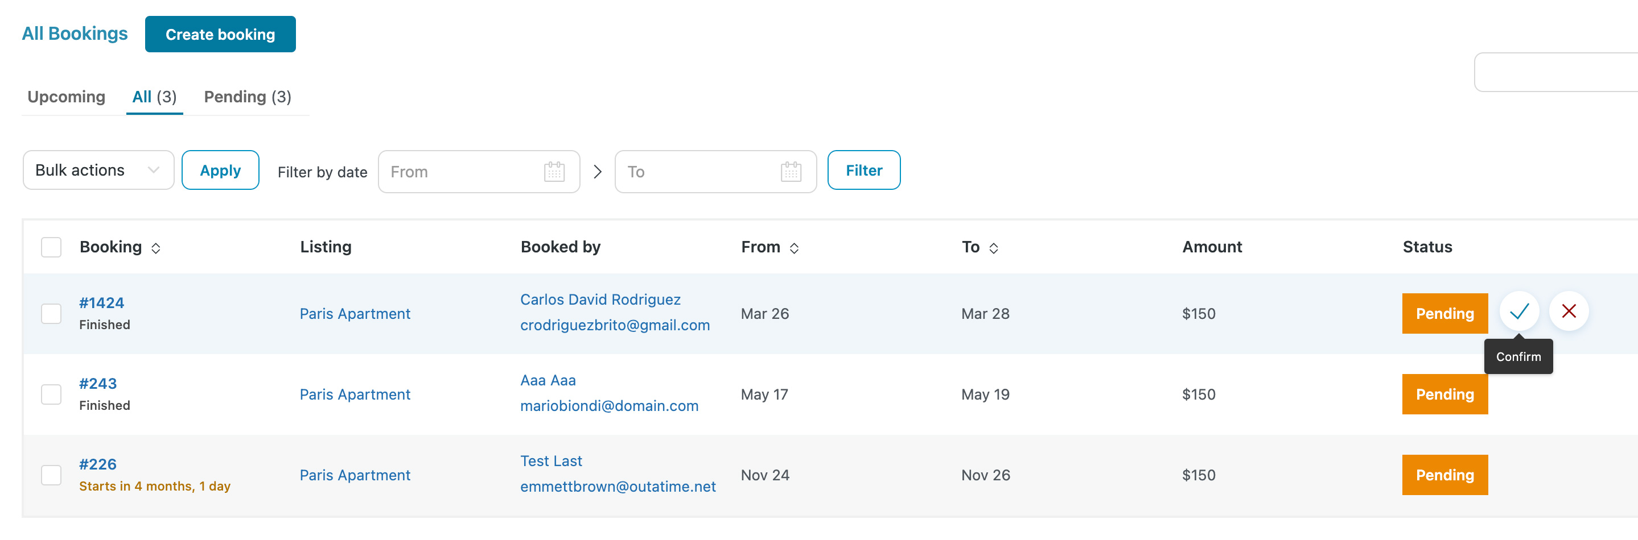Mark the checkbox for booking #226
Viewport: 1638px width, 540px height.
point(51,475)
